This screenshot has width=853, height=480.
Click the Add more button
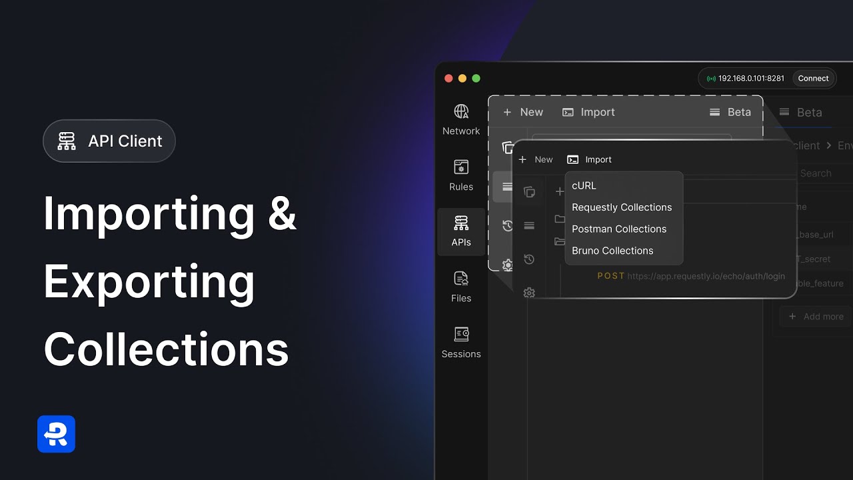(816, 317)
